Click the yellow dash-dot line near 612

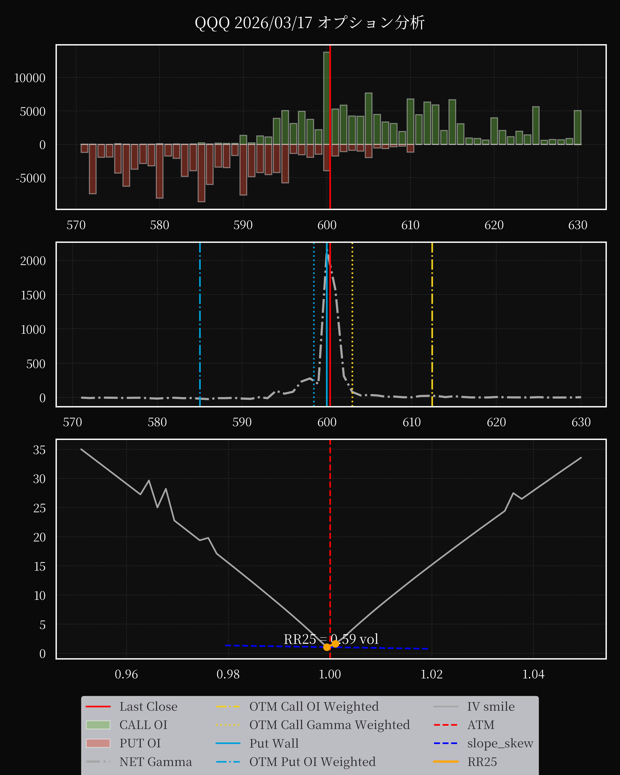pyautogui.click(x=432, y=324)
